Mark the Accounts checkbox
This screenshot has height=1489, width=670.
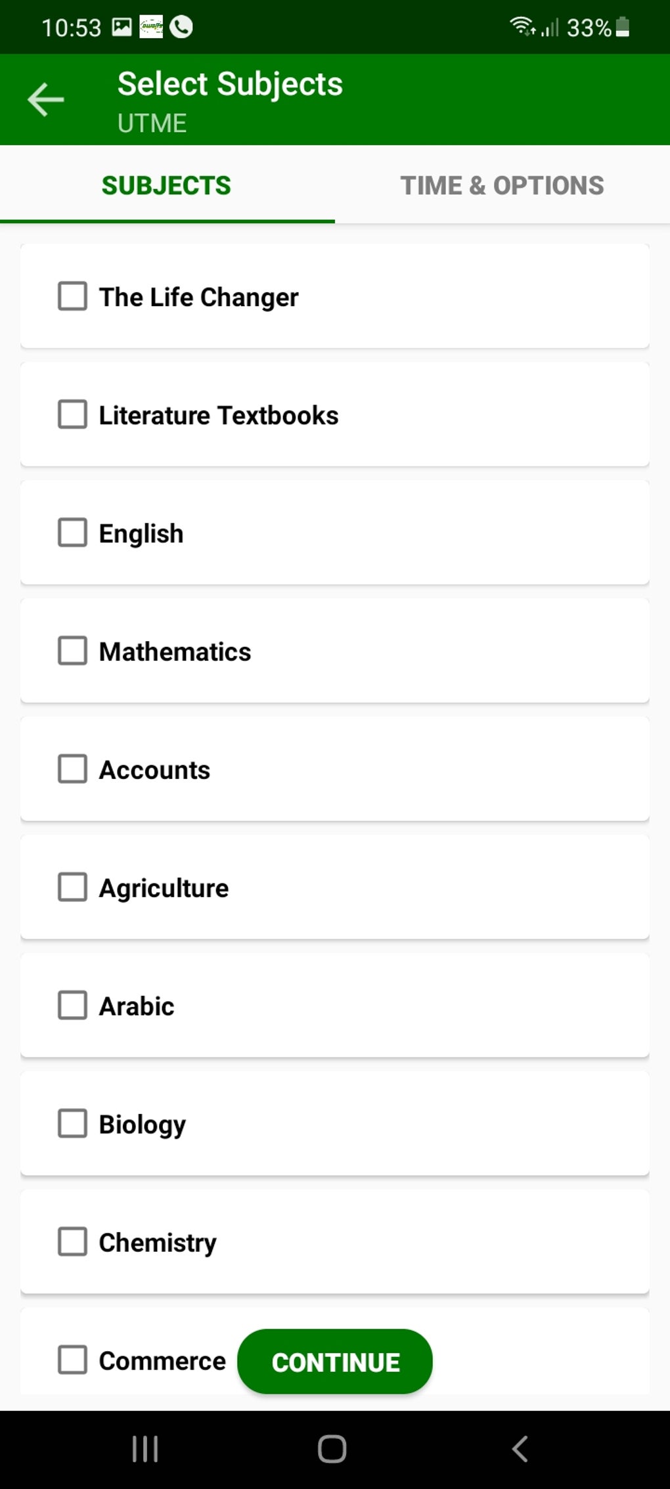coord(72,769)
